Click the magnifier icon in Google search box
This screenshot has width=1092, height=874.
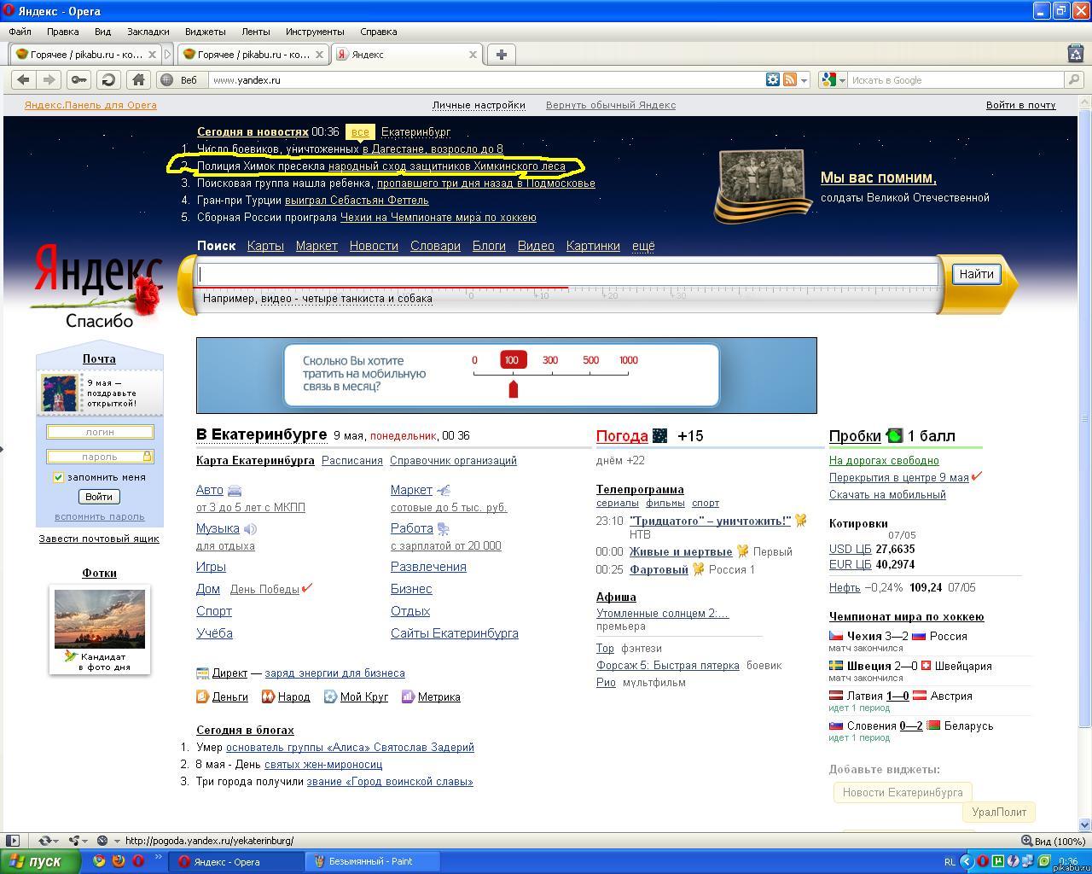[x=1074, y=79]
